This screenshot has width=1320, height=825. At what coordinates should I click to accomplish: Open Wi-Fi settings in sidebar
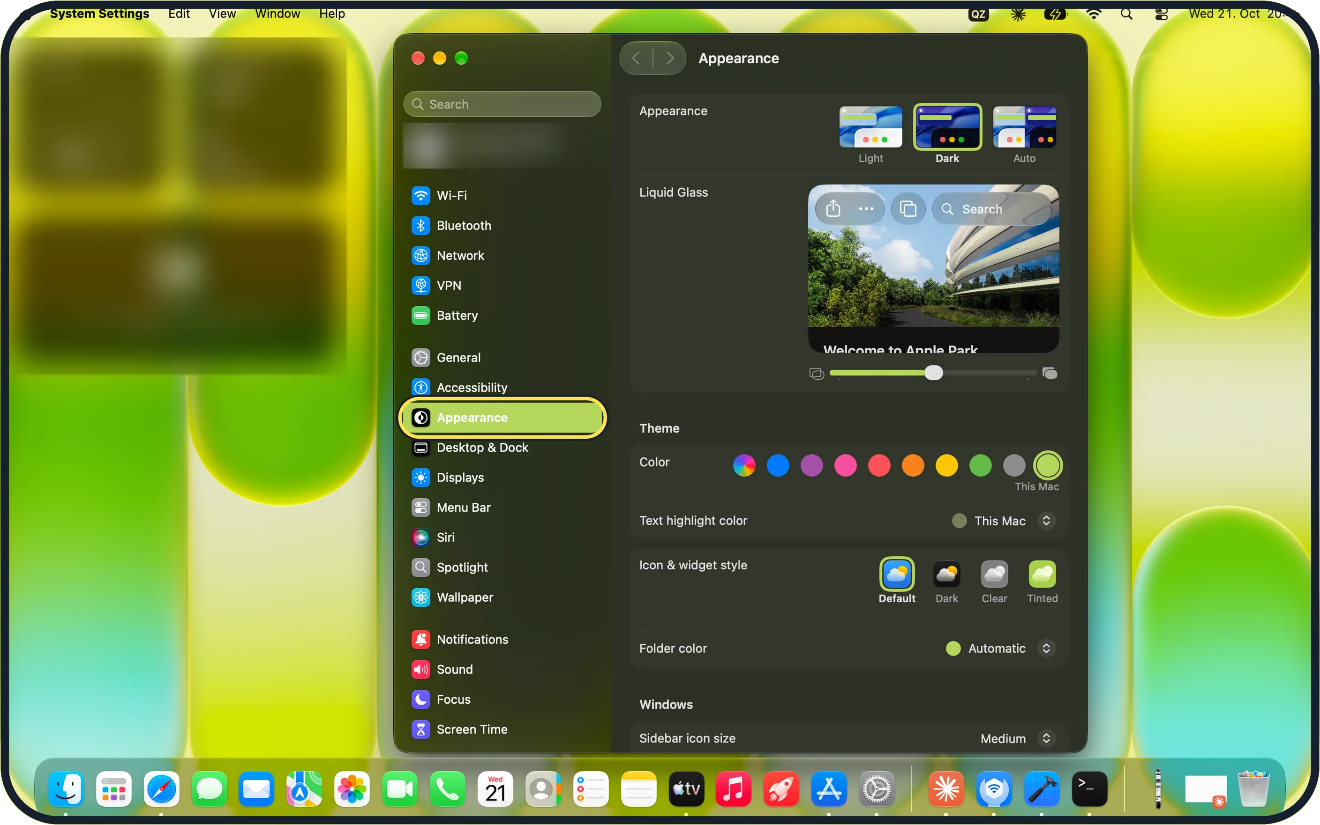tap(502, 195)
